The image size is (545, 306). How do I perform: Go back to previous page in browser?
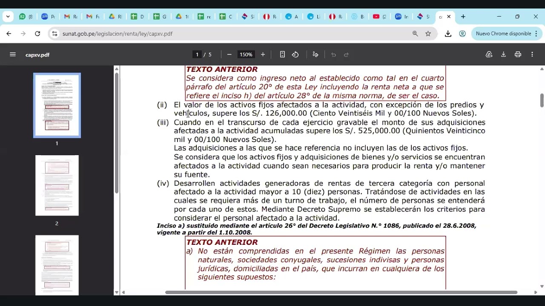[x=9, y=34]
